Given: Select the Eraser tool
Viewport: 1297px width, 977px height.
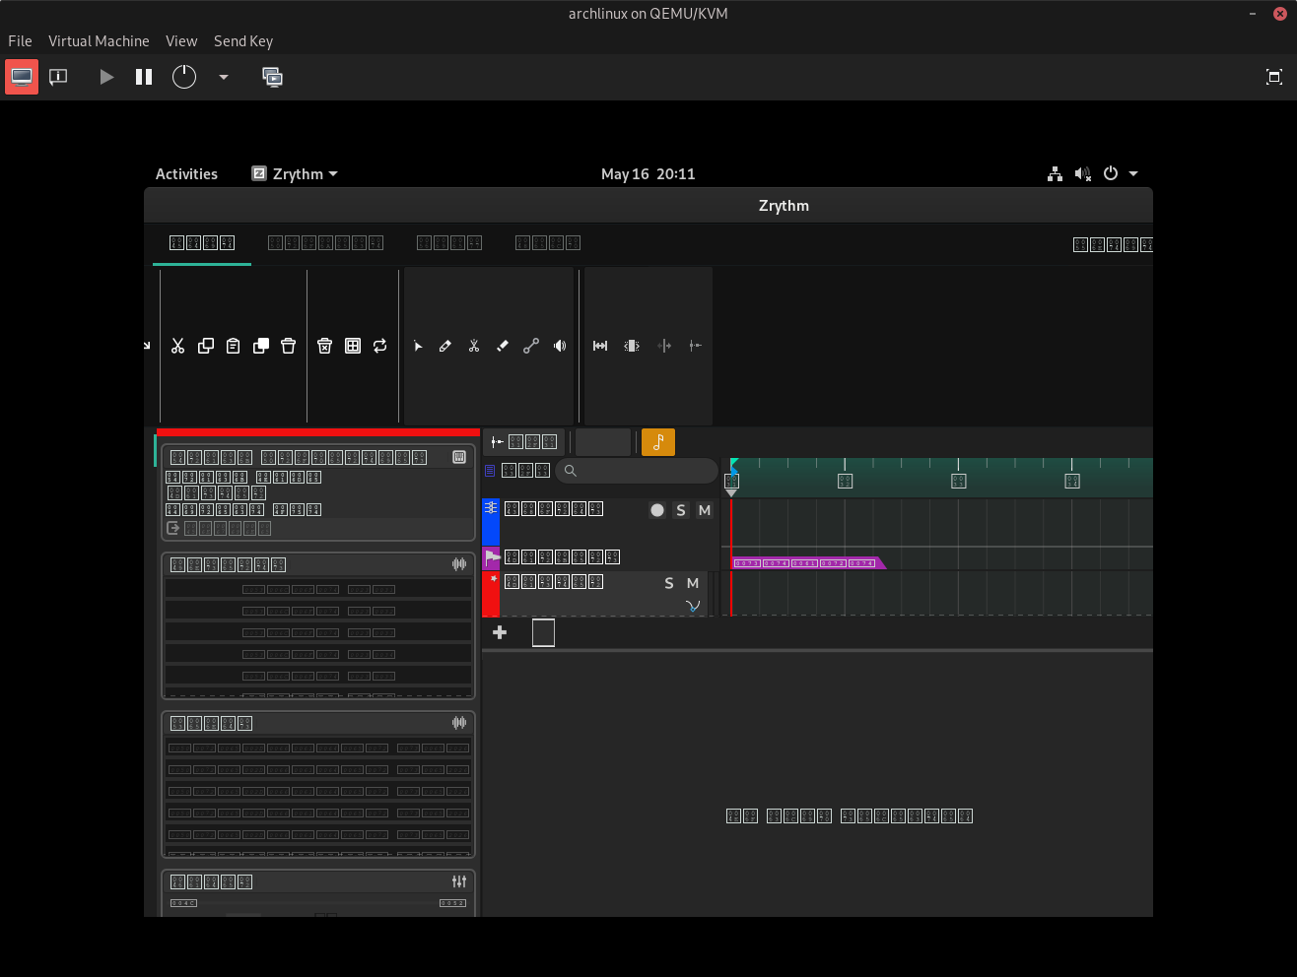Looking at the screenshot, I should coord(503,346).
